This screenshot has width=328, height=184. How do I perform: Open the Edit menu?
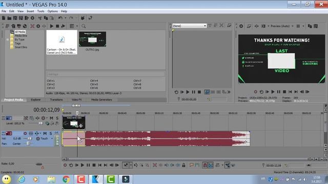[12, 11]
